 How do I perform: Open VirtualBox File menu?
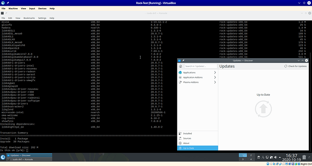[x=3, y=9]
